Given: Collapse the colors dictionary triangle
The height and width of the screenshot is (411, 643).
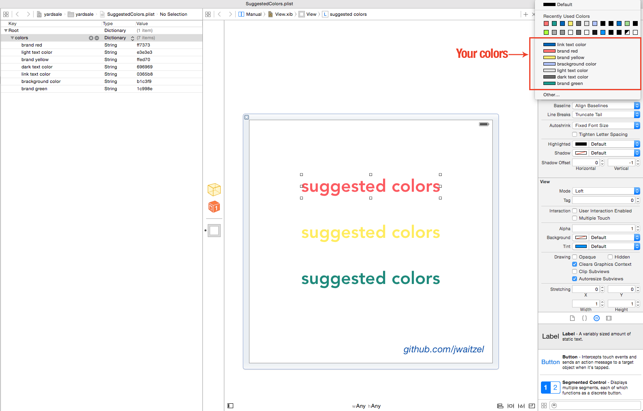Looking at the screenshot, I should [12, 38].
